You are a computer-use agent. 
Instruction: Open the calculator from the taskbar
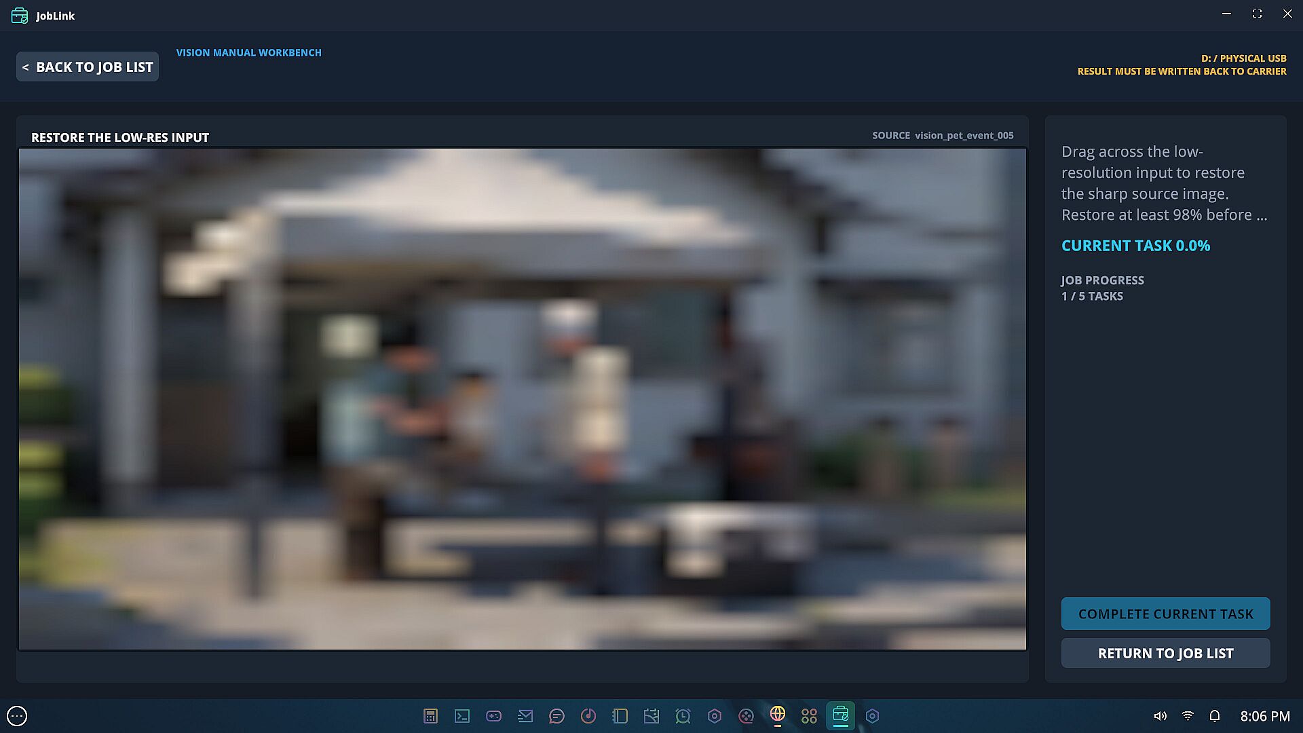pos(430,716)
